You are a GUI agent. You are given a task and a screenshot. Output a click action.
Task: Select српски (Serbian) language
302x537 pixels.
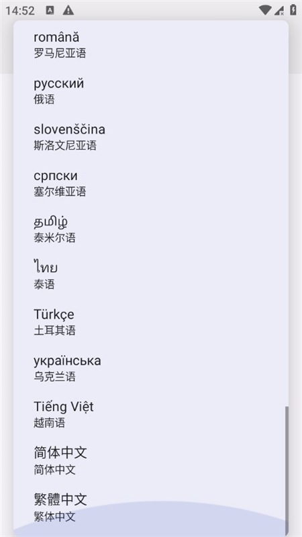[151, 183]
